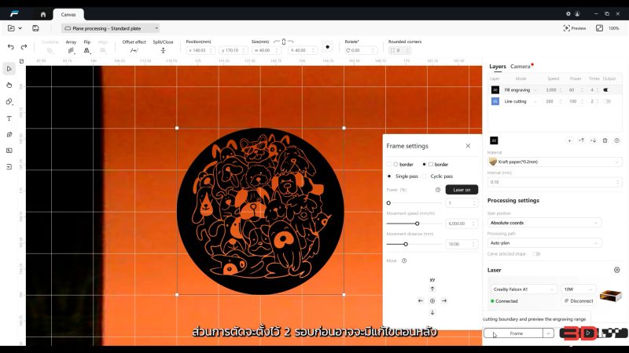Viewport: 629px width, 353px height.
Task: Switch to the Layers tab
Action: pos(498,67)
